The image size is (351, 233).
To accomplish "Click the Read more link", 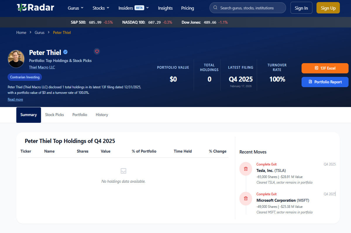I will point(15,99).
